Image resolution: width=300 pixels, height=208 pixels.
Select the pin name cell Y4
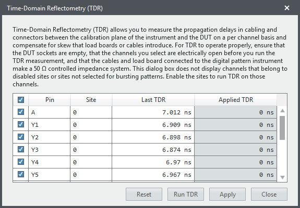[x=50, y=162]
